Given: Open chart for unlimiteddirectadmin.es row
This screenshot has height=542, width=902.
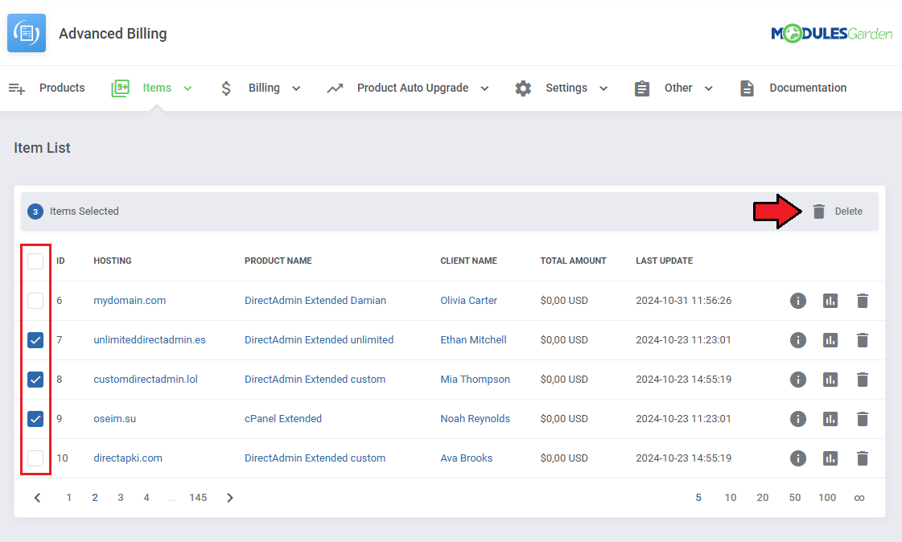Looking at the screenshot, I should [830, 340].
